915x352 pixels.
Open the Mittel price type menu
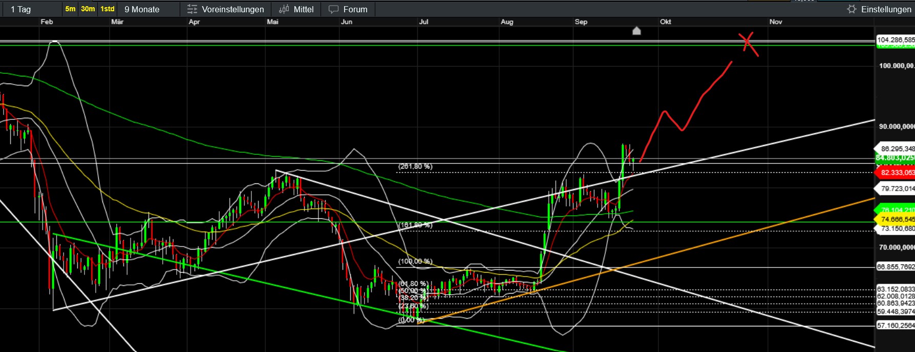[x=296, y=9]
